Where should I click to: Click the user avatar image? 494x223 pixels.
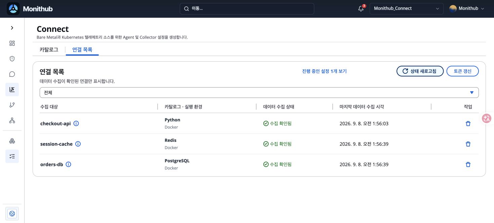coord(453,9)
